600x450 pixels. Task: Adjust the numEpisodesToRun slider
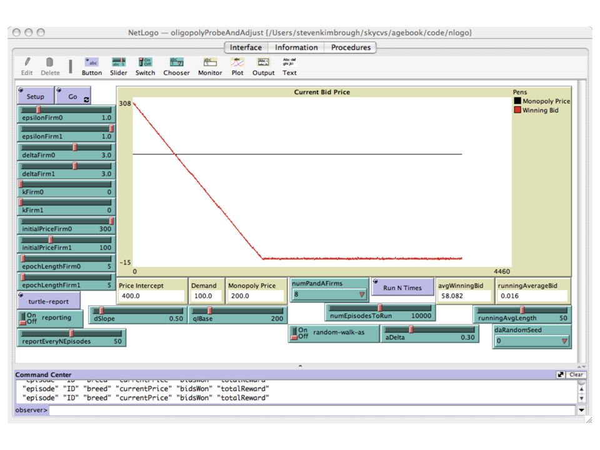coord(381,312)
